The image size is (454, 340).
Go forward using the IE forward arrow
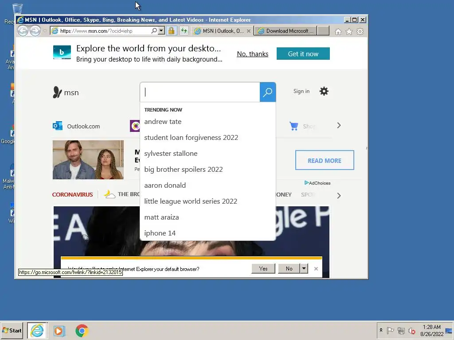pyautogui.click(x=35, y=31)
